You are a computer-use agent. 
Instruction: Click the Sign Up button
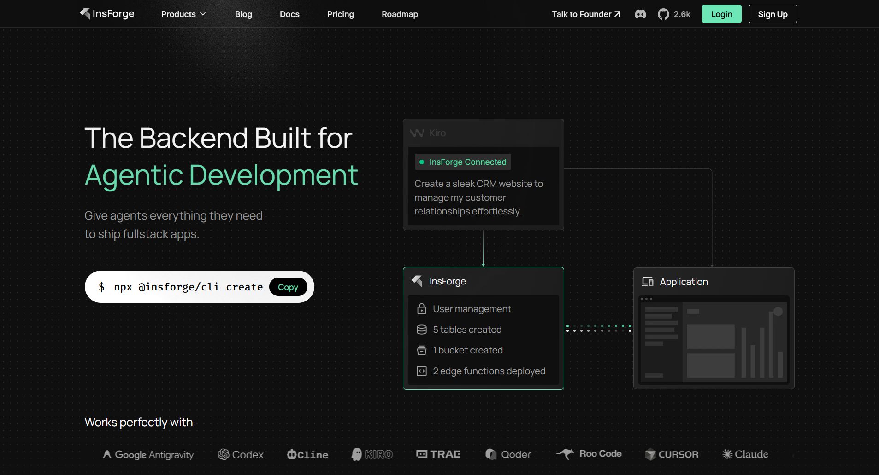[773, 14]
